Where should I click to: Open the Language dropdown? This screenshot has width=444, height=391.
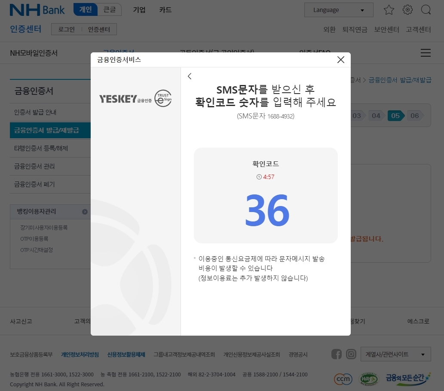339,9
